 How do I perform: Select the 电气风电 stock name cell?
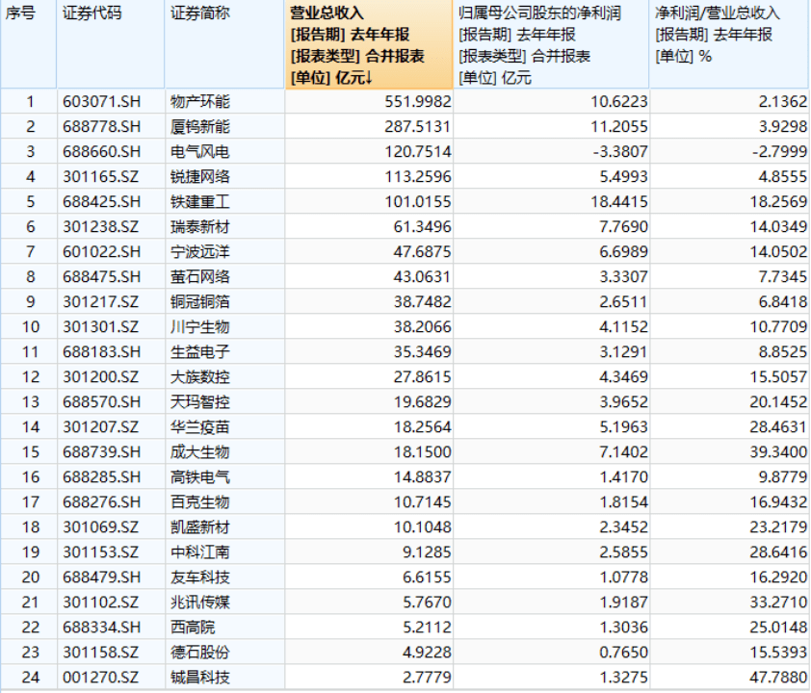[x=200, y=152]
